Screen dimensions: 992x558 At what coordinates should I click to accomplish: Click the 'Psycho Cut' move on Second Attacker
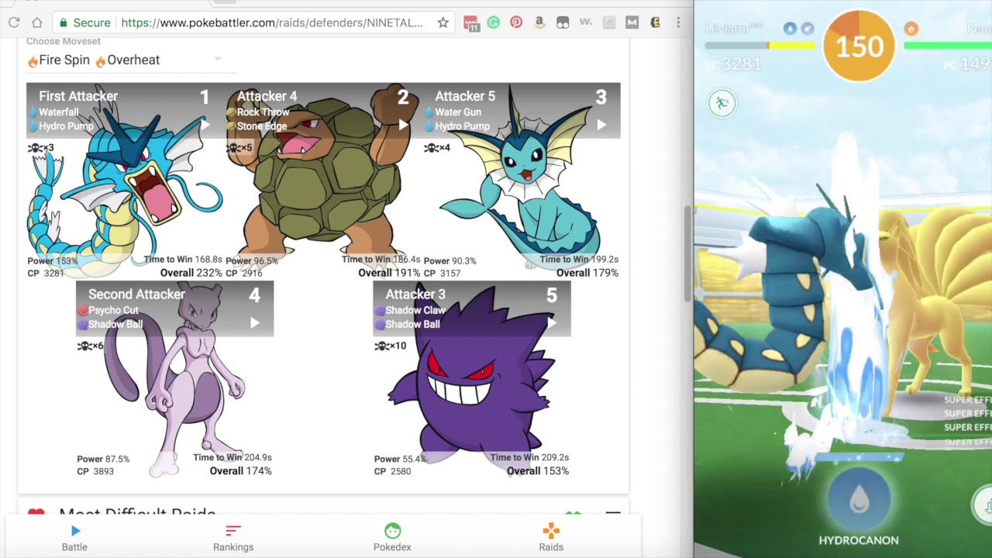[113, 311]
